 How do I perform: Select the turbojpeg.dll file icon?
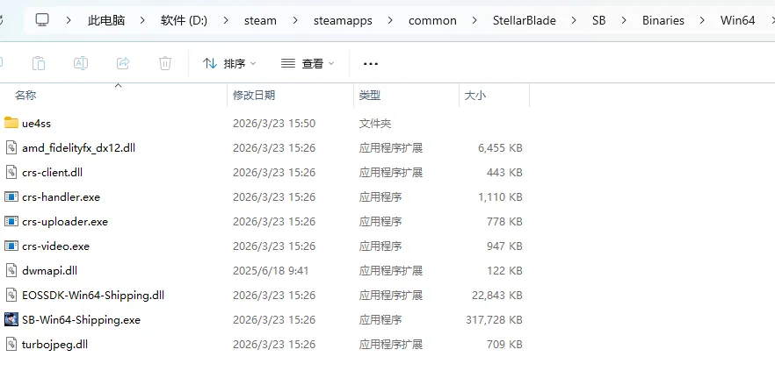coord(11,344)
